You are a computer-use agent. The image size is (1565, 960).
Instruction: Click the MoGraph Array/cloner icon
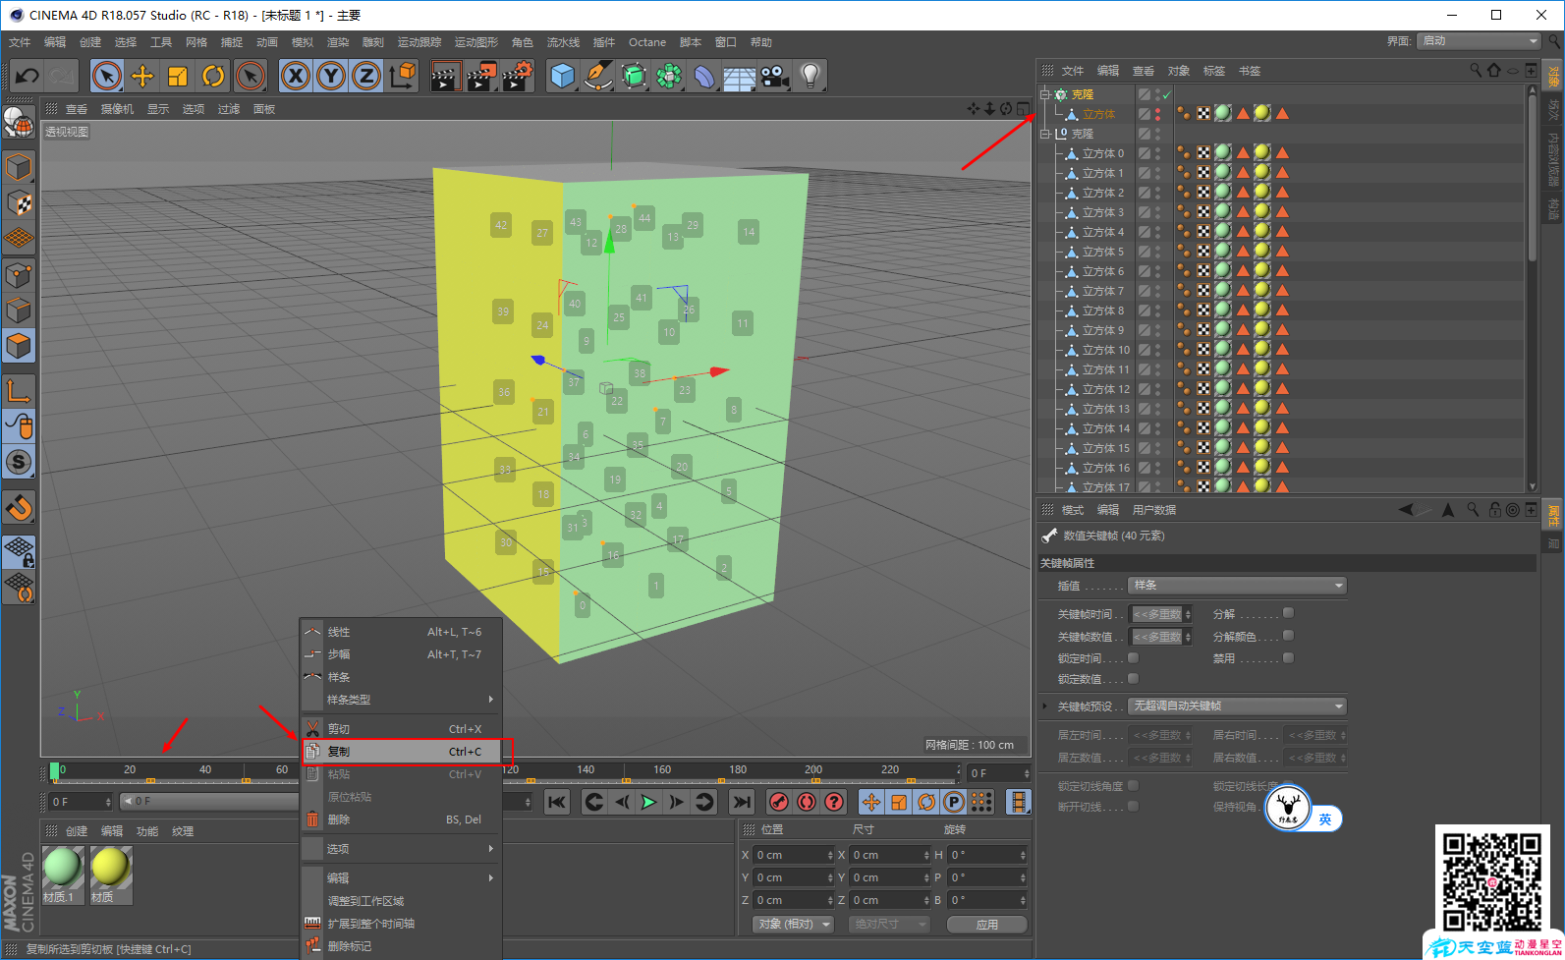coord(669,76)
